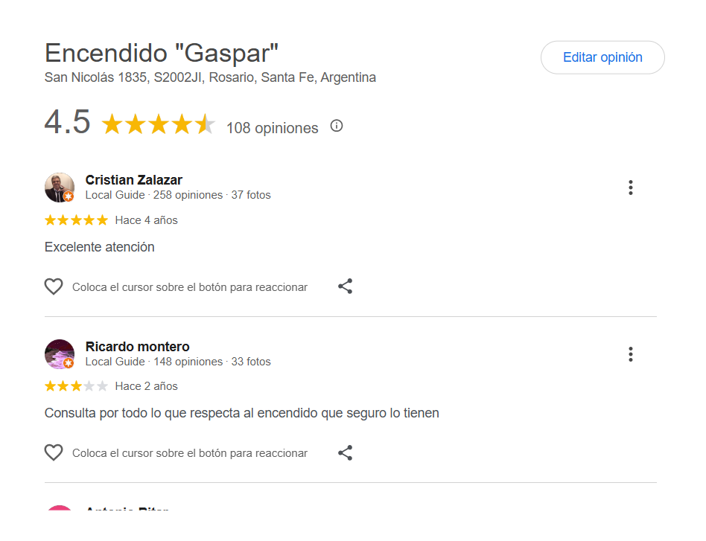Viewport: 706px width, 541px height.
Task: Open Cristian Zalazar's profile picture
Action: coord(60,188)
